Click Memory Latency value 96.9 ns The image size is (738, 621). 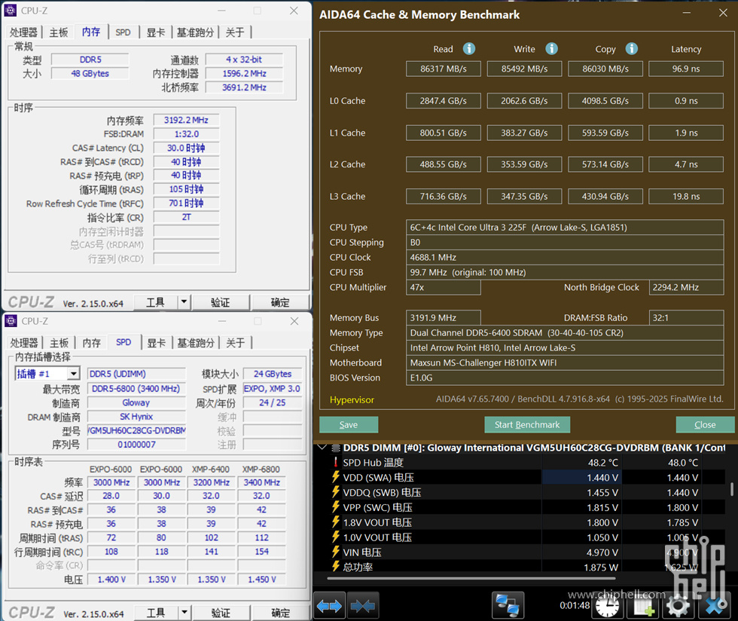[686, 69]
